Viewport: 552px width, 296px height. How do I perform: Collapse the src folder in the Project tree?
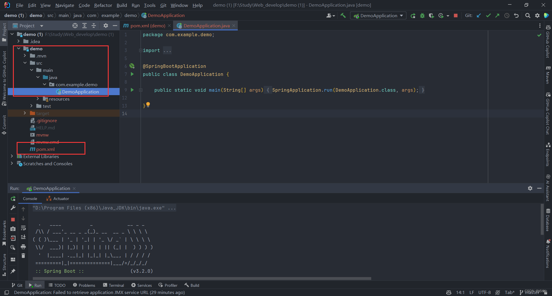[25, 63]
